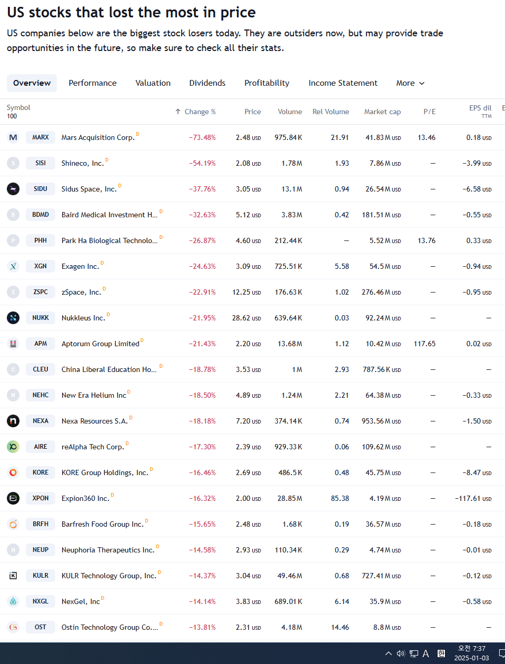Open Nukkleus Inc. company name link
The height and width of the screenshot is (664, 505).
83,318
